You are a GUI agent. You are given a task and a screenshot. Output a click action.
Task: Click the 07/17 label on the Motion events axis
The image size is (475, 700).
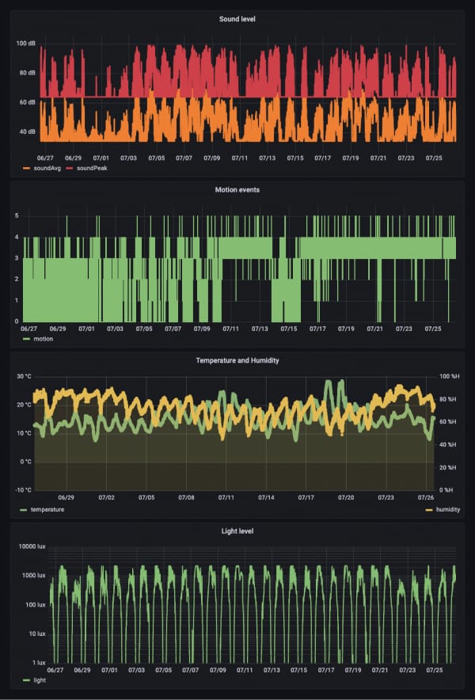click(317, 329)
